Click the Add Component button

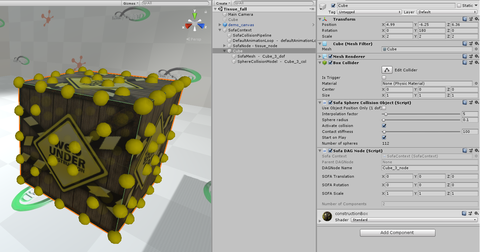coord(397,233)
